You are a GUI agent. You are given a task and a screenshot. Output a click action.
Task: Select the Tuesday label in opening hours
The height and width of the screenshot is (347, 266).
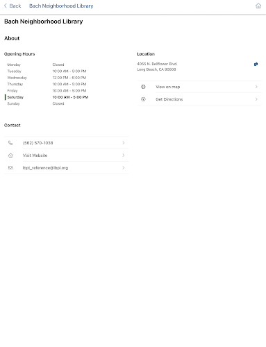tap(14, 71)
